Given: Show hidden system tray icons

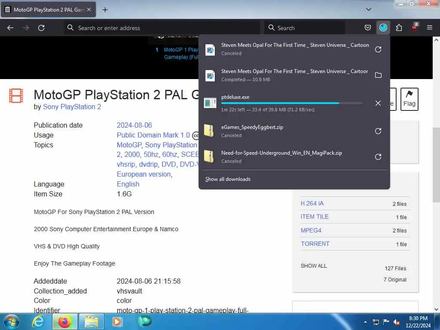Looking at the screenshot, I should point(365,322).
